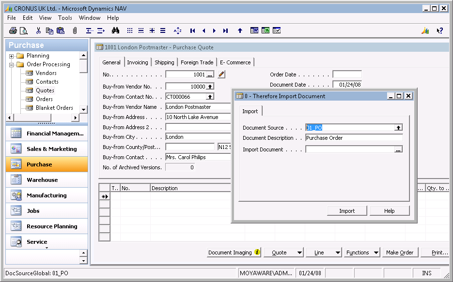Open the Tools menu
This screenshot has width=453, height=282.
tap(65, 18)
